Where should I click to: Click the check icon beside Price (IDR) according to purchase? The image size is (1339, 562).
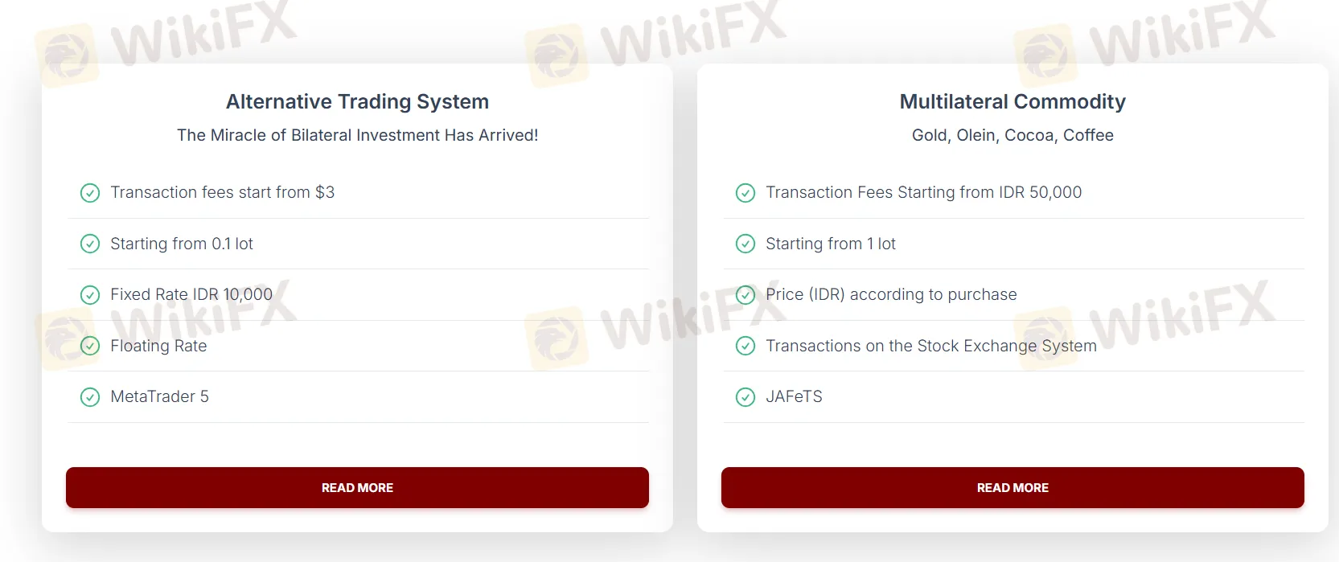[x=745, y=295]
